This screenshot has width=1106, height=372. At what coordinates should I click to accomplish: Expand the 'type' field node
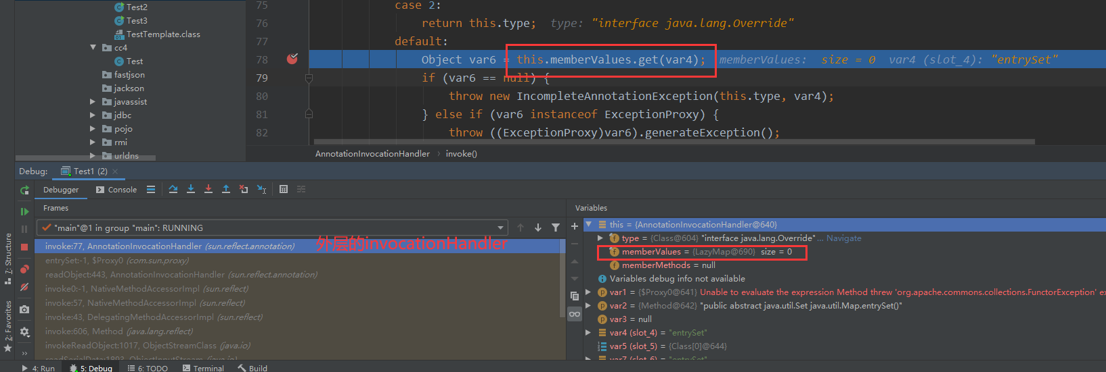coord(600,238)
